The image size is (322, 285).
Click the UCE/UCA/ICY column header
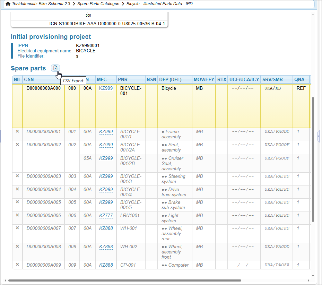click(244, 79)
